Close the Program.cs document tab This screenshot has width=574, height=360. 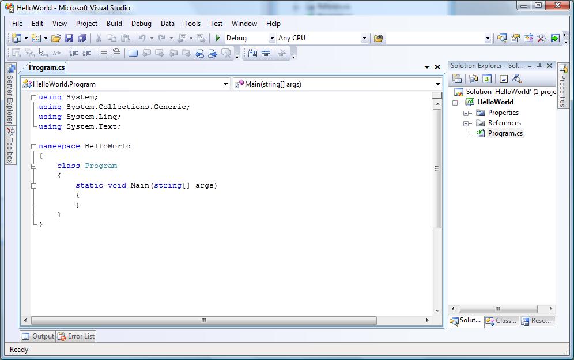tap(437, 67)
